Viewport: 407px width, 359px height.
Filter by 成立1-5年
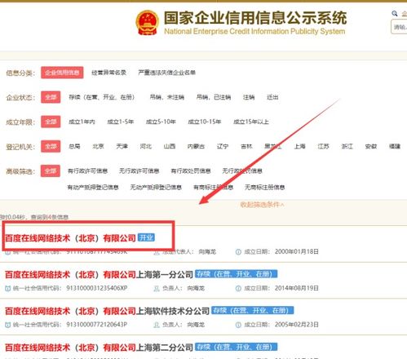click(x=120, y=122)
